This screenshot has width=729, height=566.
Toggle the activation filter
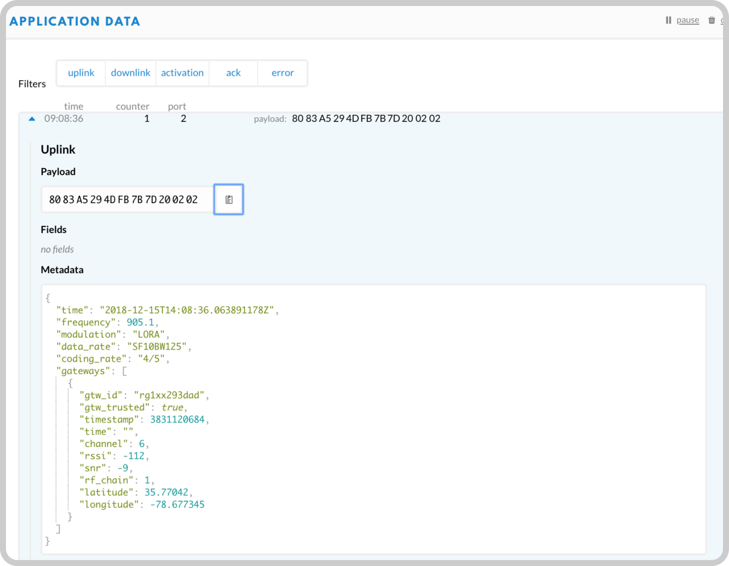click(182, 73)
